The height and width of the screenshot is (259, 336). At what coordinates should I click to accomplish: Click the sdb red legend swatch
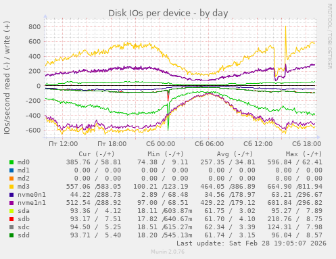(x=11, y=219)
